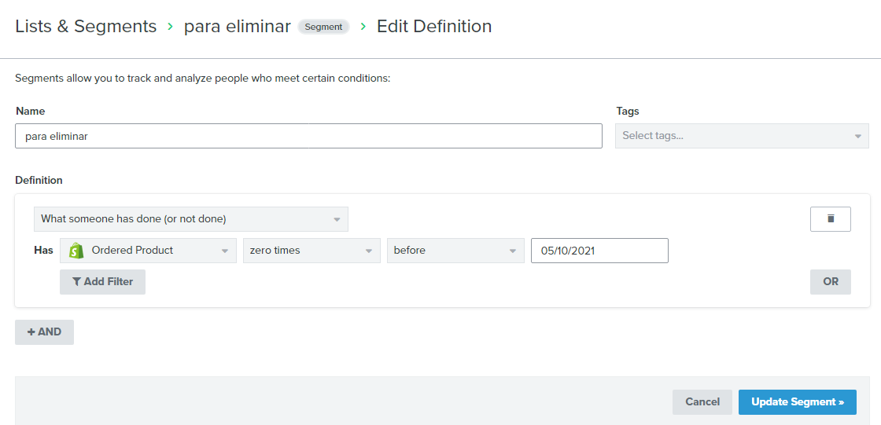881x425 pixels.
Task: Focus the segment Name text field
Action: [x=308, y=136]
